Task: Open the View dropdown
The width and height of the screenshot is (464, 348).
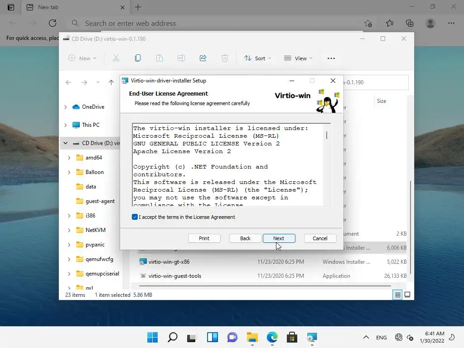Action: [x=298, y=58]
